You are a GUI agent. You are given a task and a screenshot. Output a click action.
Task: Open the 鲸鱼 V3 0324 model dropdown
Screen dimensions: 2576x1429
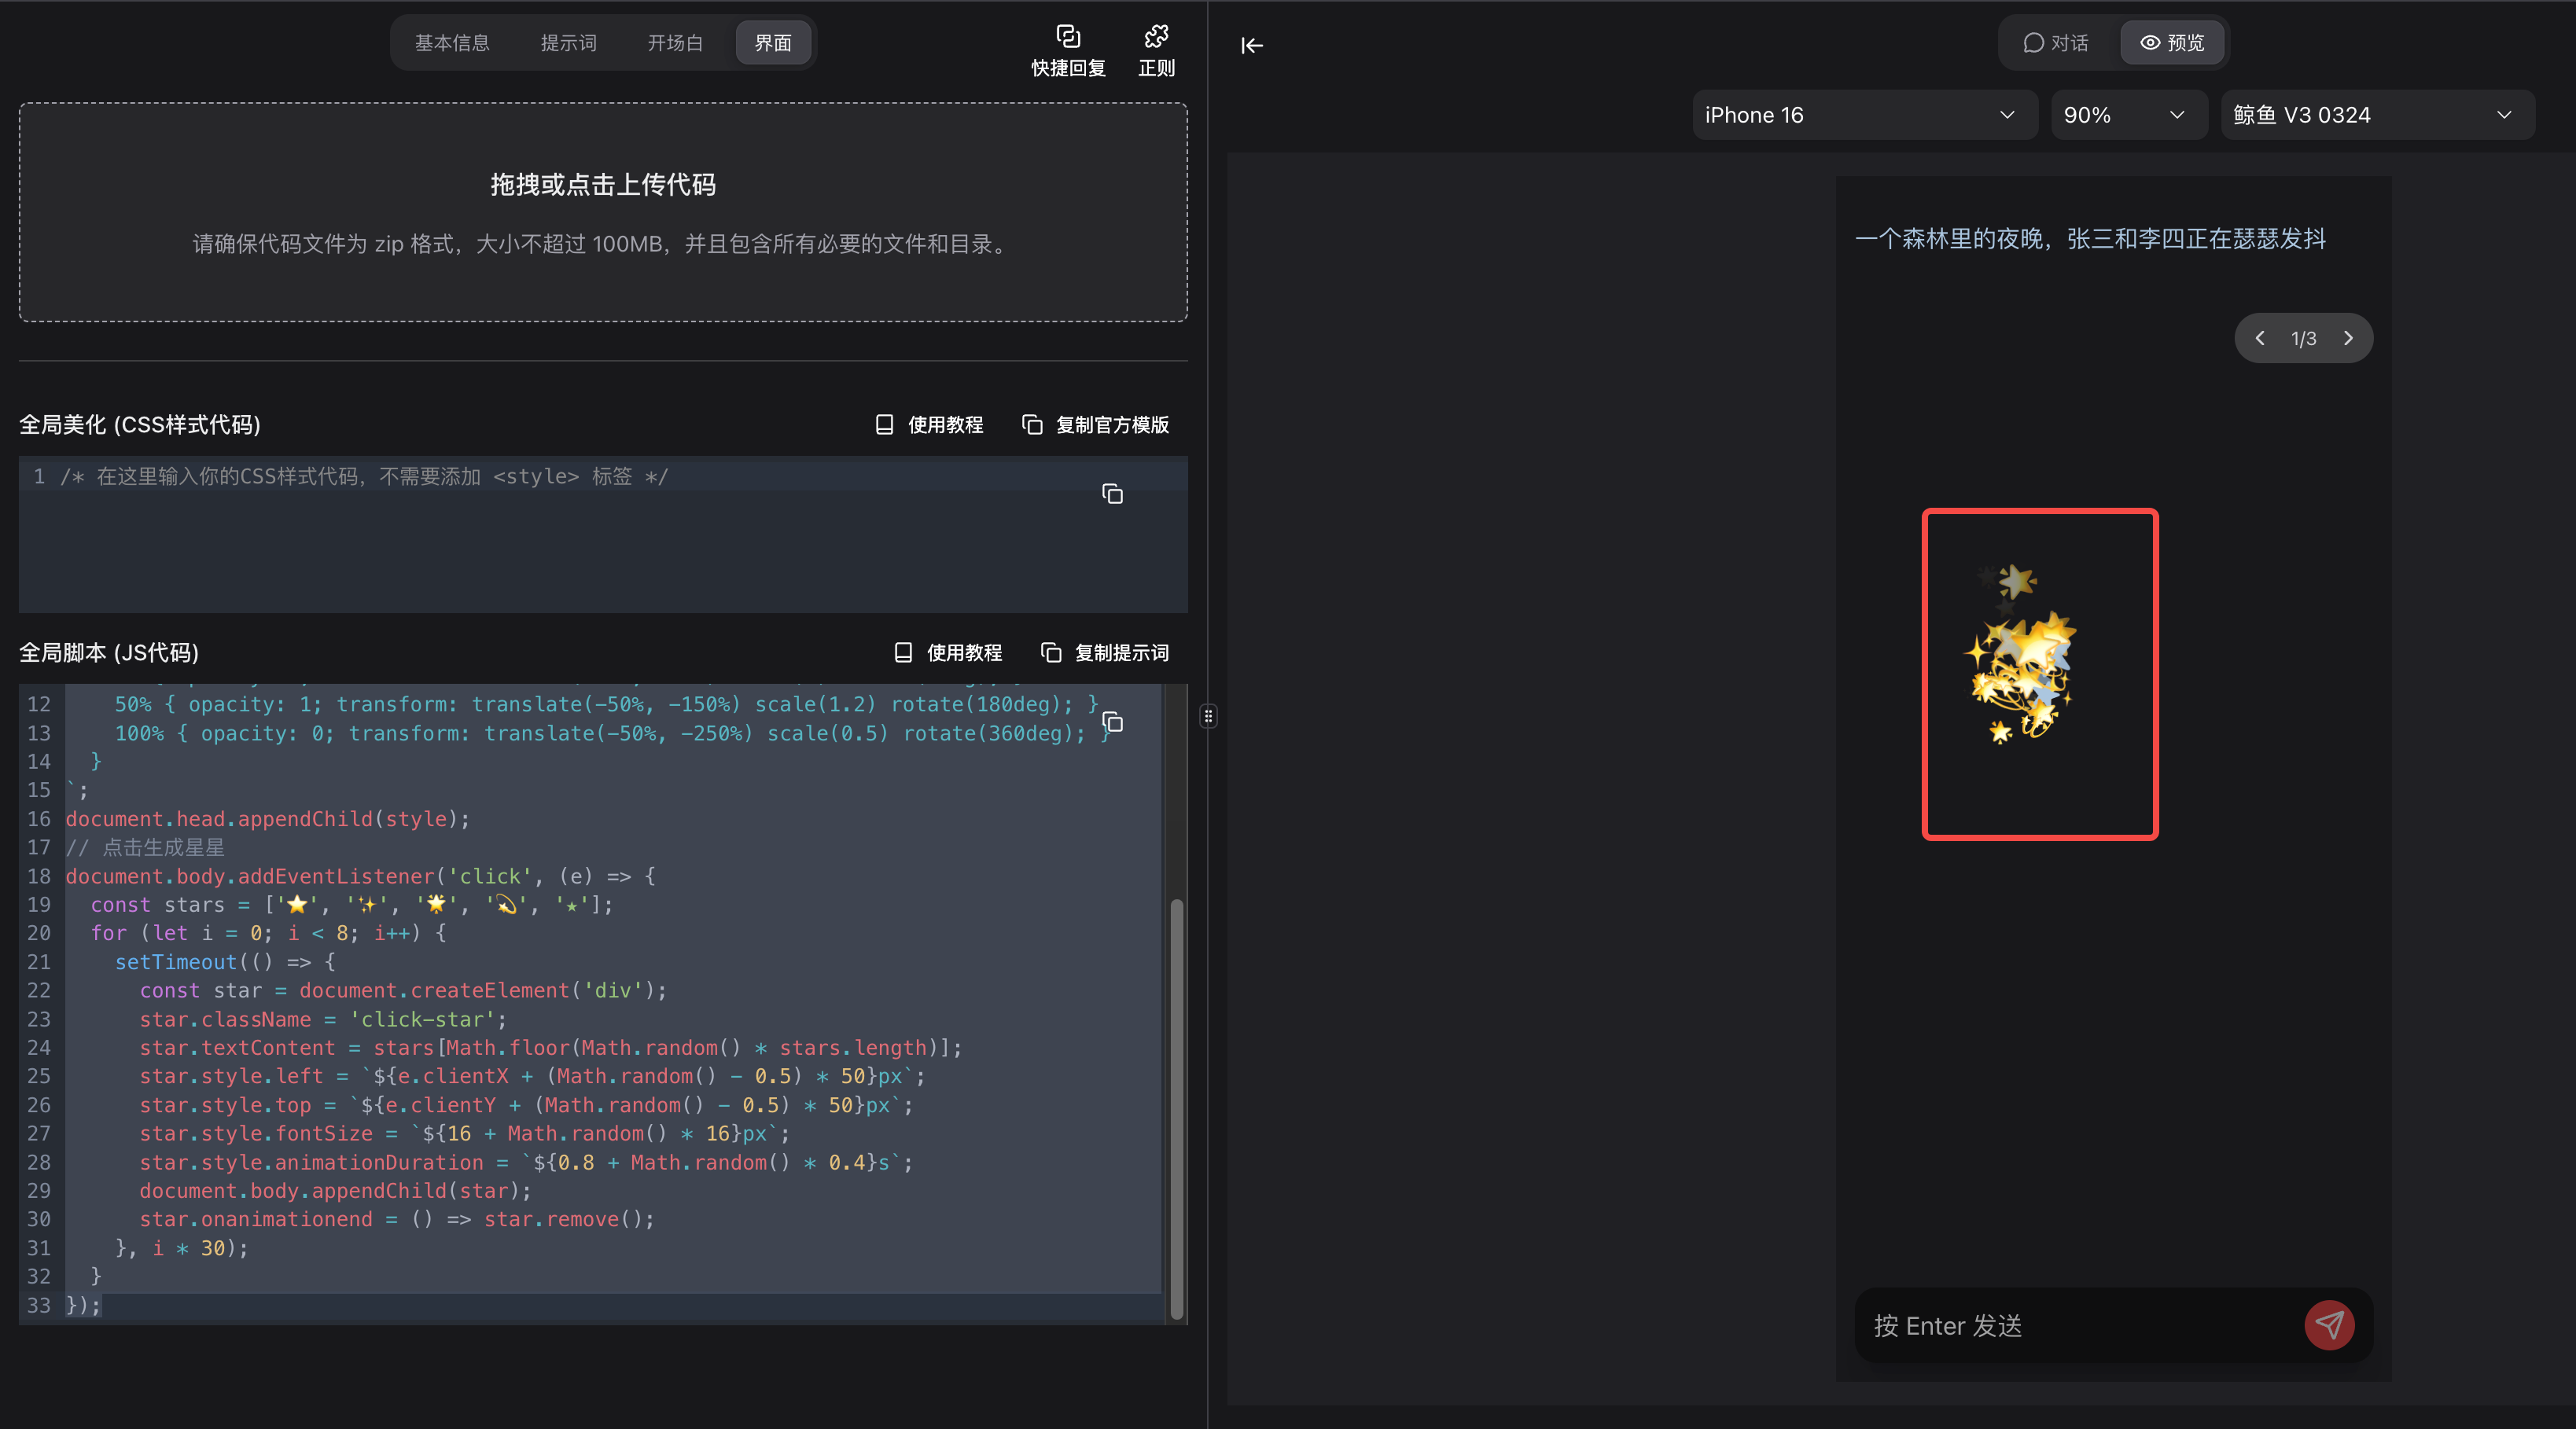(x=2376, y=115)
